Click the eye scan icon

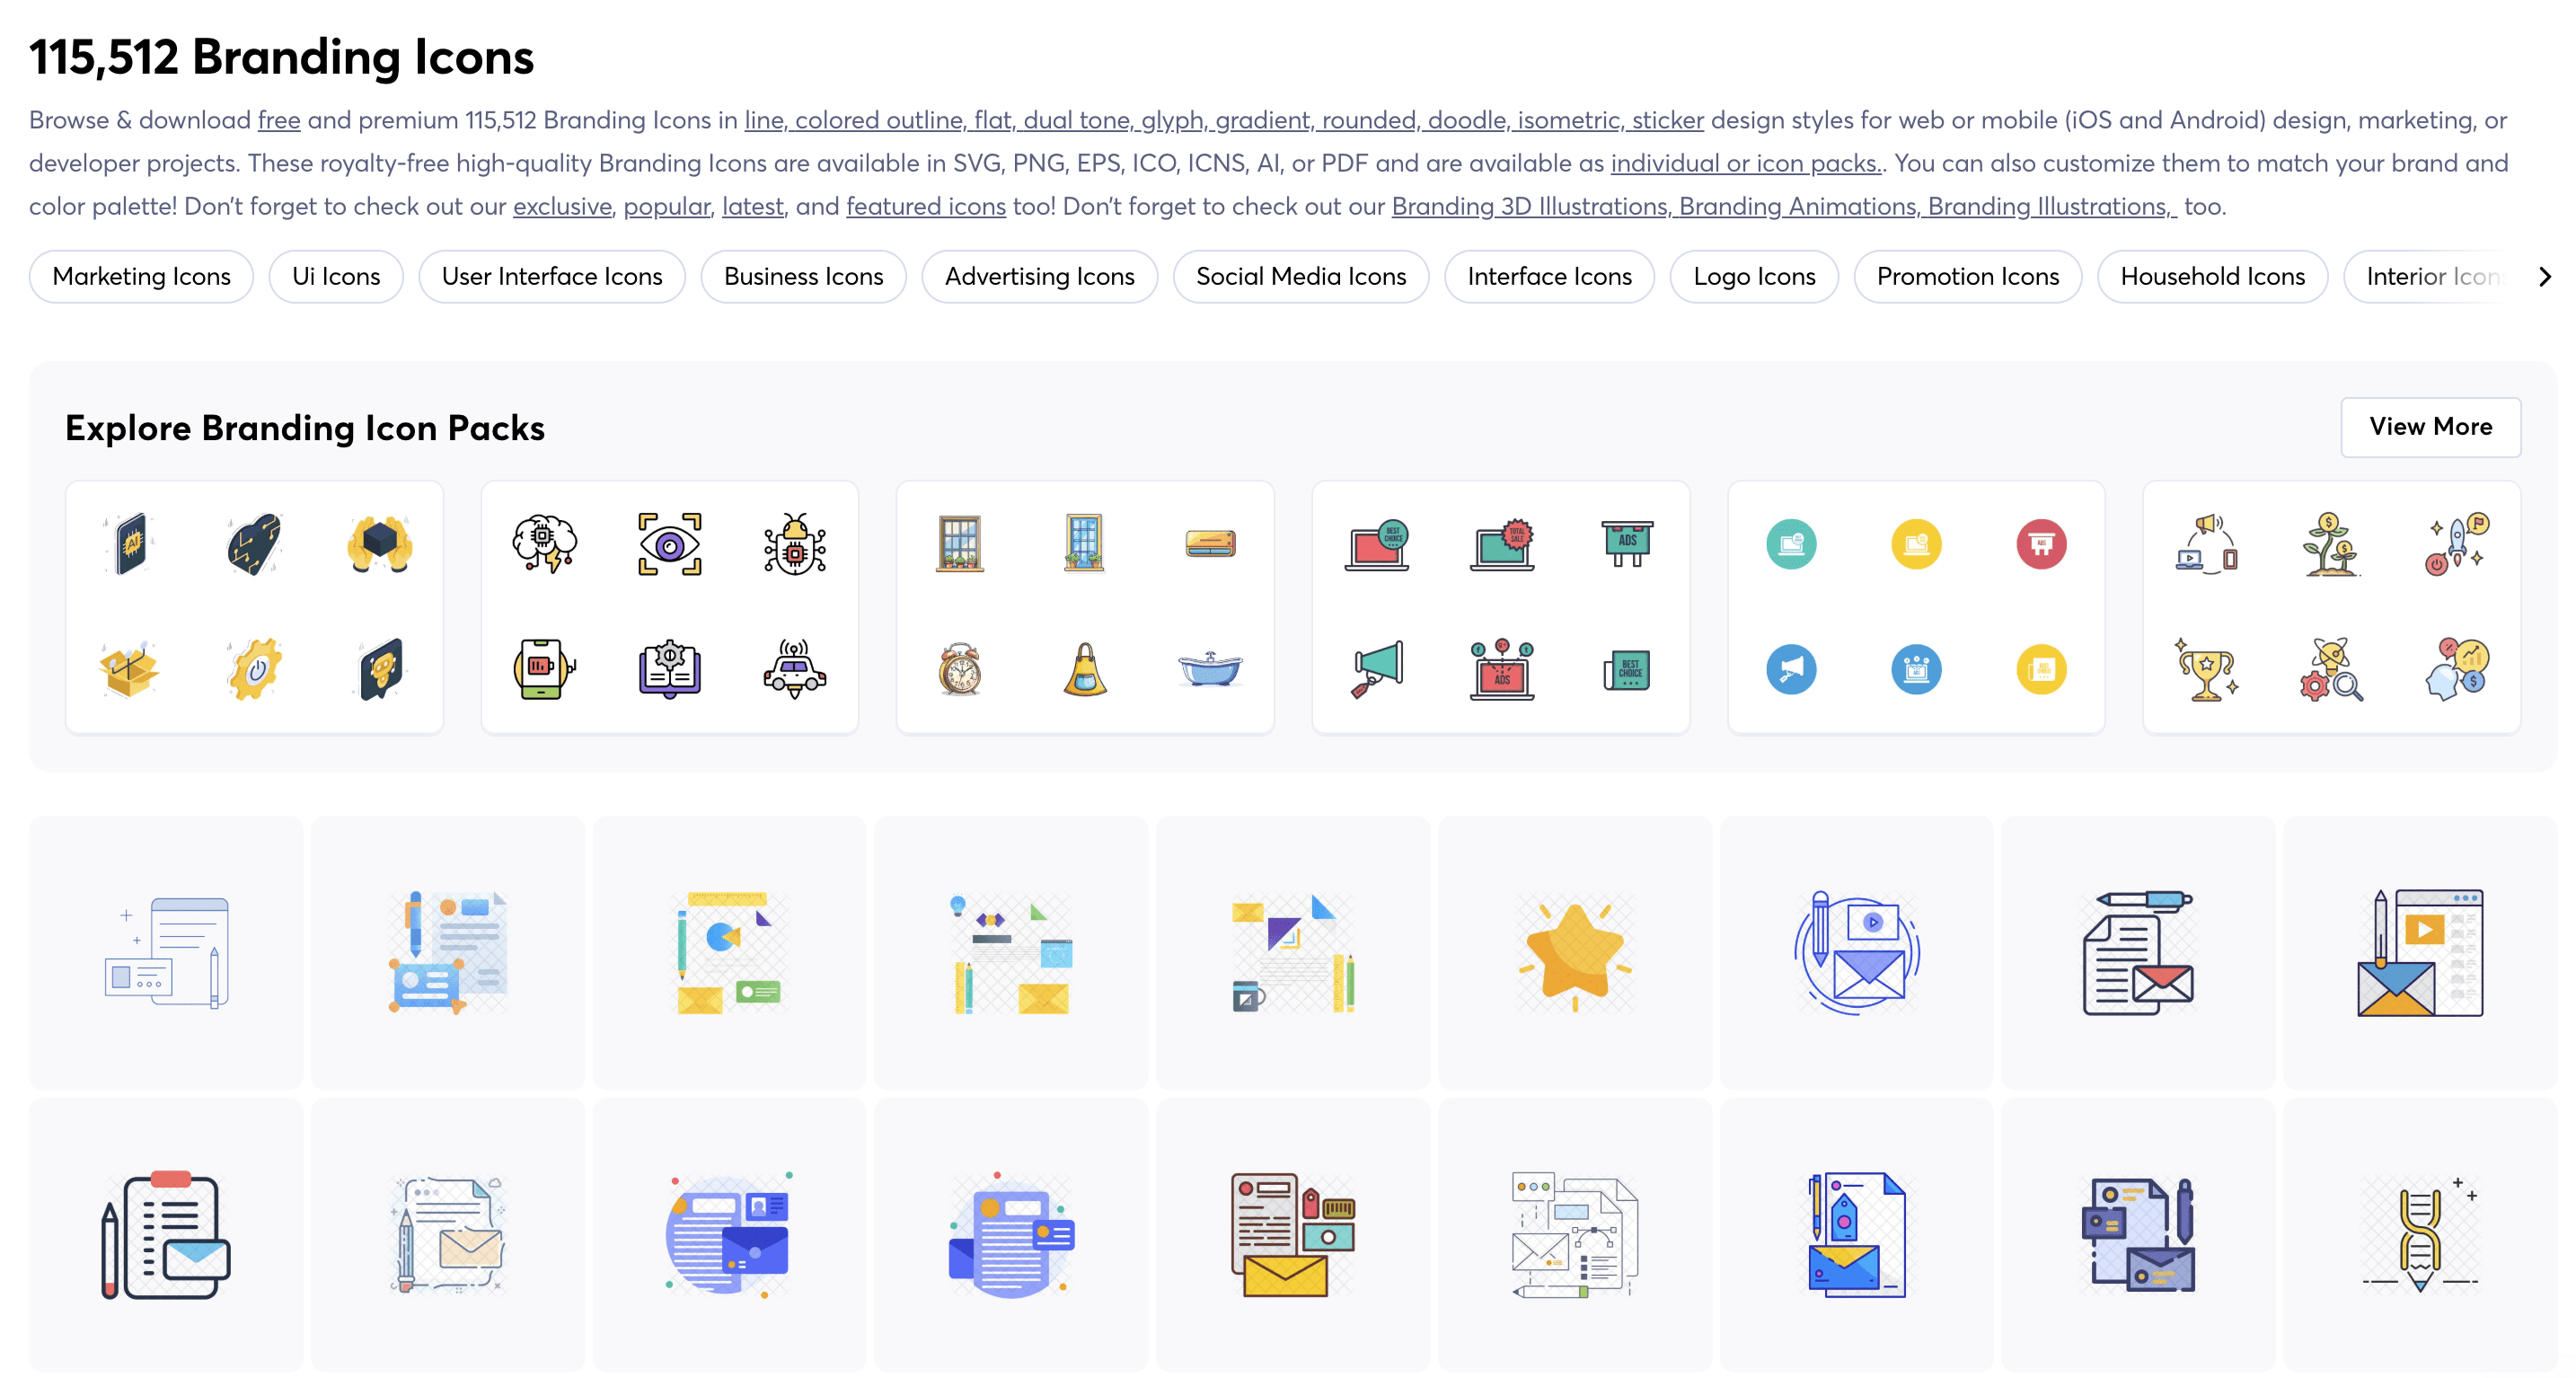tap(669, 544)
